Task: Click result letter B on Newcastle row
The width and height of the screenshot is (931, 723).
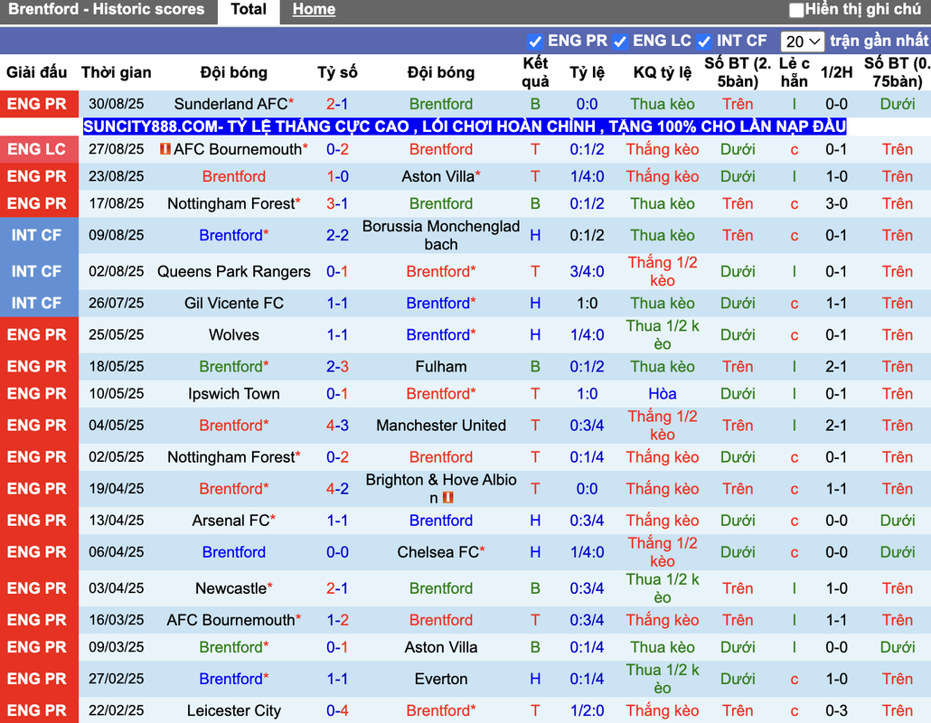Action: point(535,588)
